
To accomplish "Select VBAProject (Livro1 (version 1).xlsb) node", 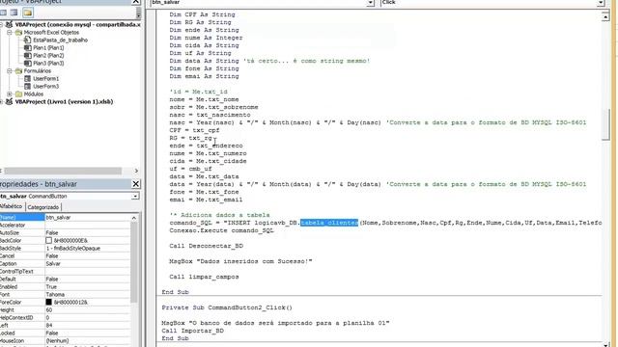I will tap(64, 101).
